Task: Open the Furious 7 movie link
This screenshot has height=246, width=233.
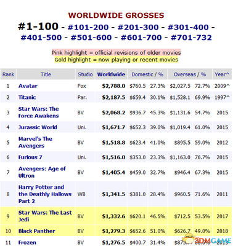Action: [x=30, y=157]
